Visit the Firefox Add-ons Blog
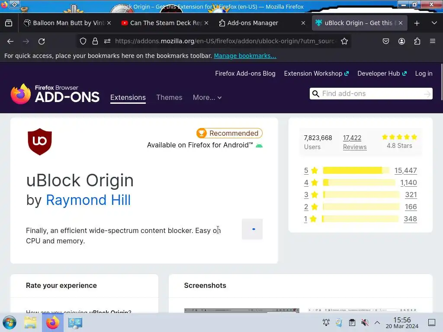443x332 pixels. (245, 73)
